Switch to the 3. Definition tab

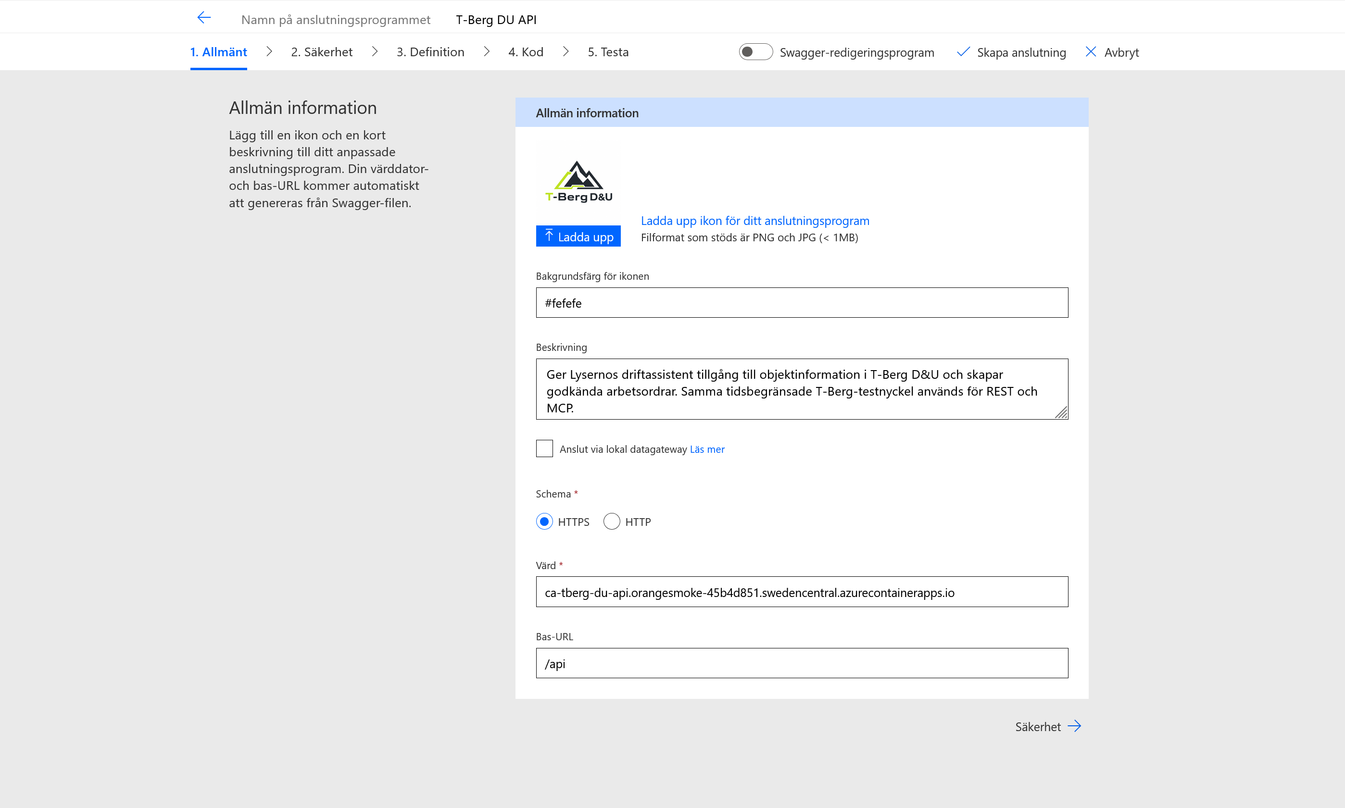pyautogui.click(x=430, y=52)
